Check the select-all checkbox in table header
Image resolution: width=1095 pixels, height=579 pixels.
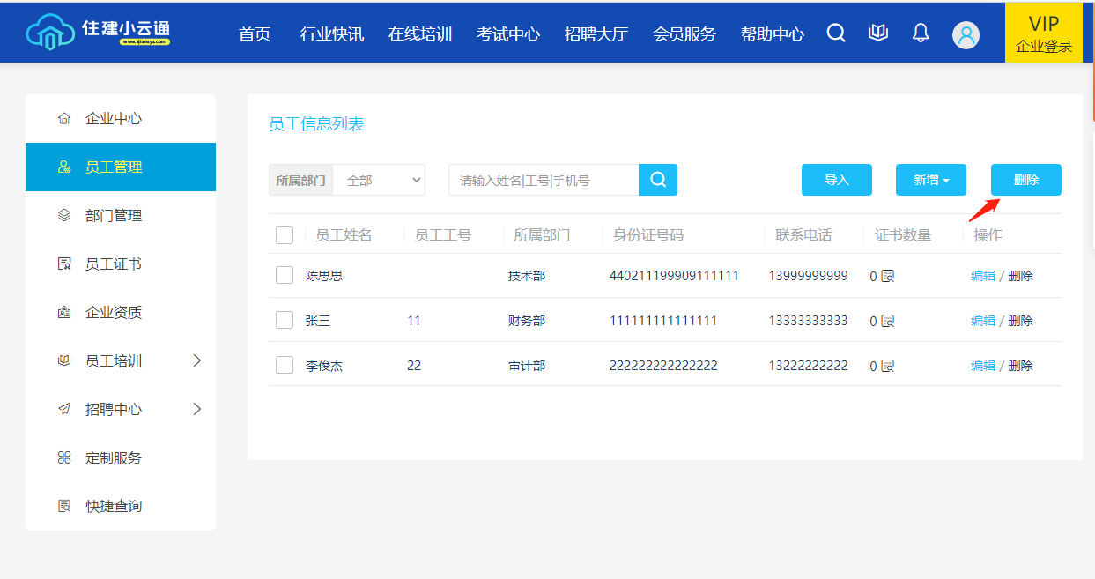click(285, 235)
